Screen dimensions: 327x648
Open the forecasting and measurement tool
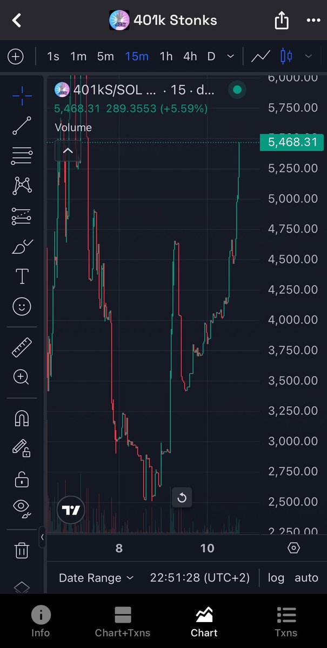click(22, 217)
